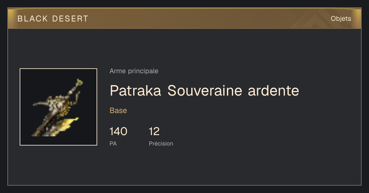
Task: Select the word Patraka in the title
Action: pyautogui.click(x=136, y=90)
